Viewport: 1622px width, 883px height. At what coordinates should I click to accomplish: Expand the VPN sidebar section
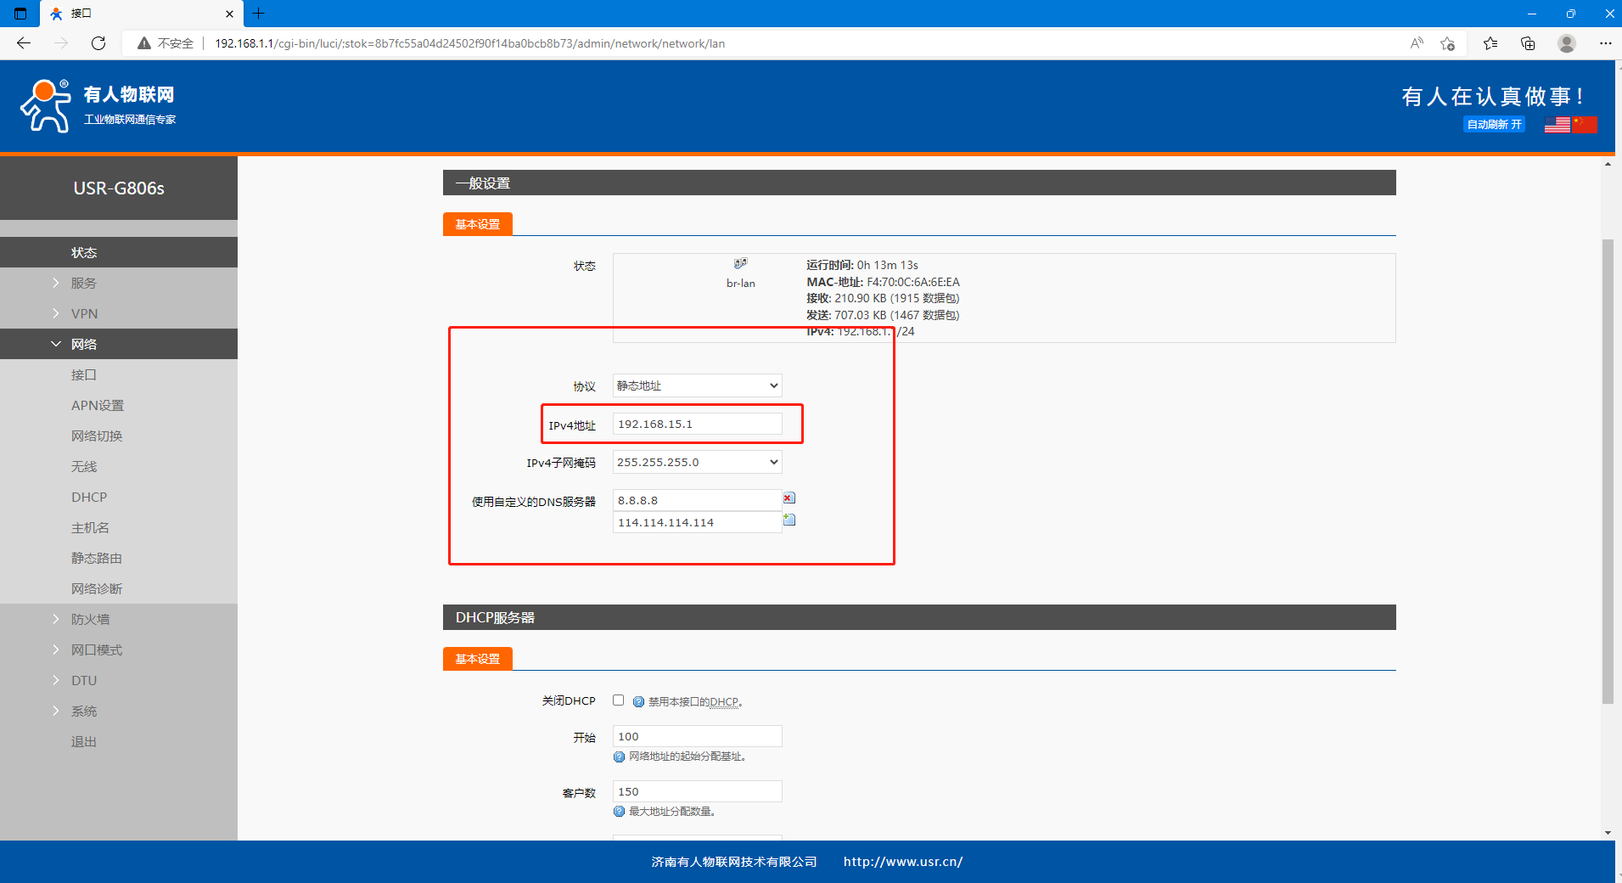84,313
